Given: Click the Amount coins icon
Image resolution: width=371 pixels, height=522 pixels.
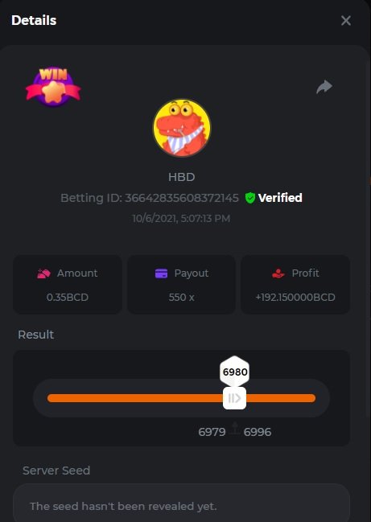Looking at the screenshot, I should (x=43, y=273).
